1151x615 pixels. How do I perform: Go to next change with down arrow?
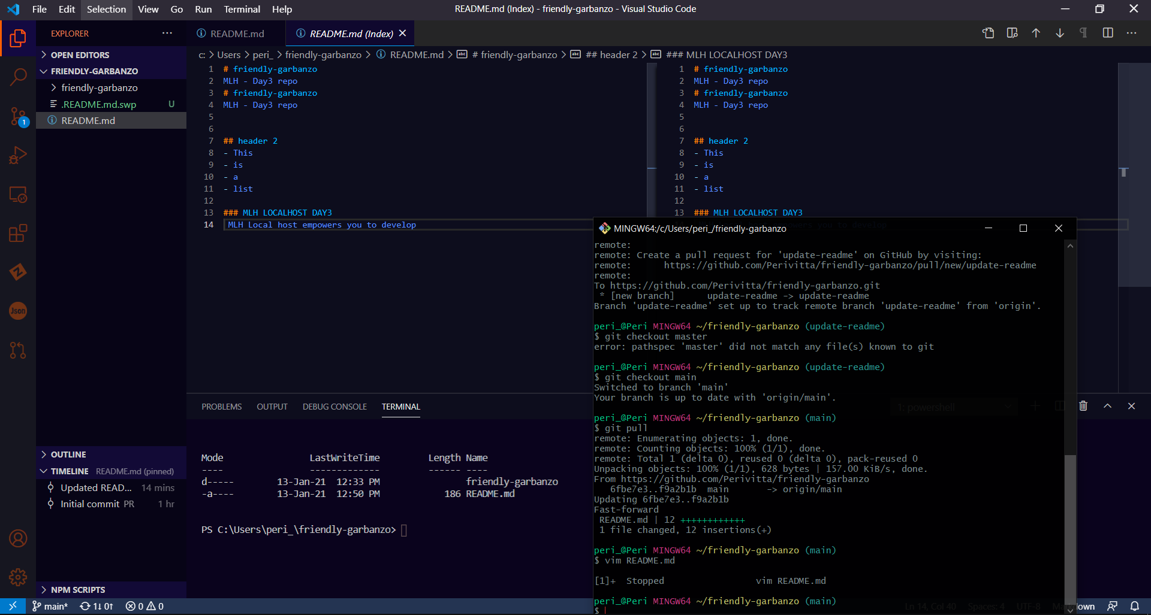[x=1060, y=34]
